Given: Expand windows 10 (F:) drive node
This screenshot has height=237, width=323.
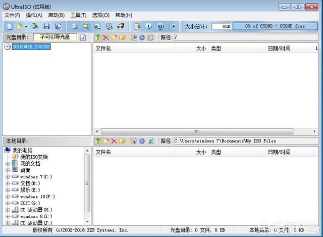Looking at the screenshot, I should coord(8,197).
